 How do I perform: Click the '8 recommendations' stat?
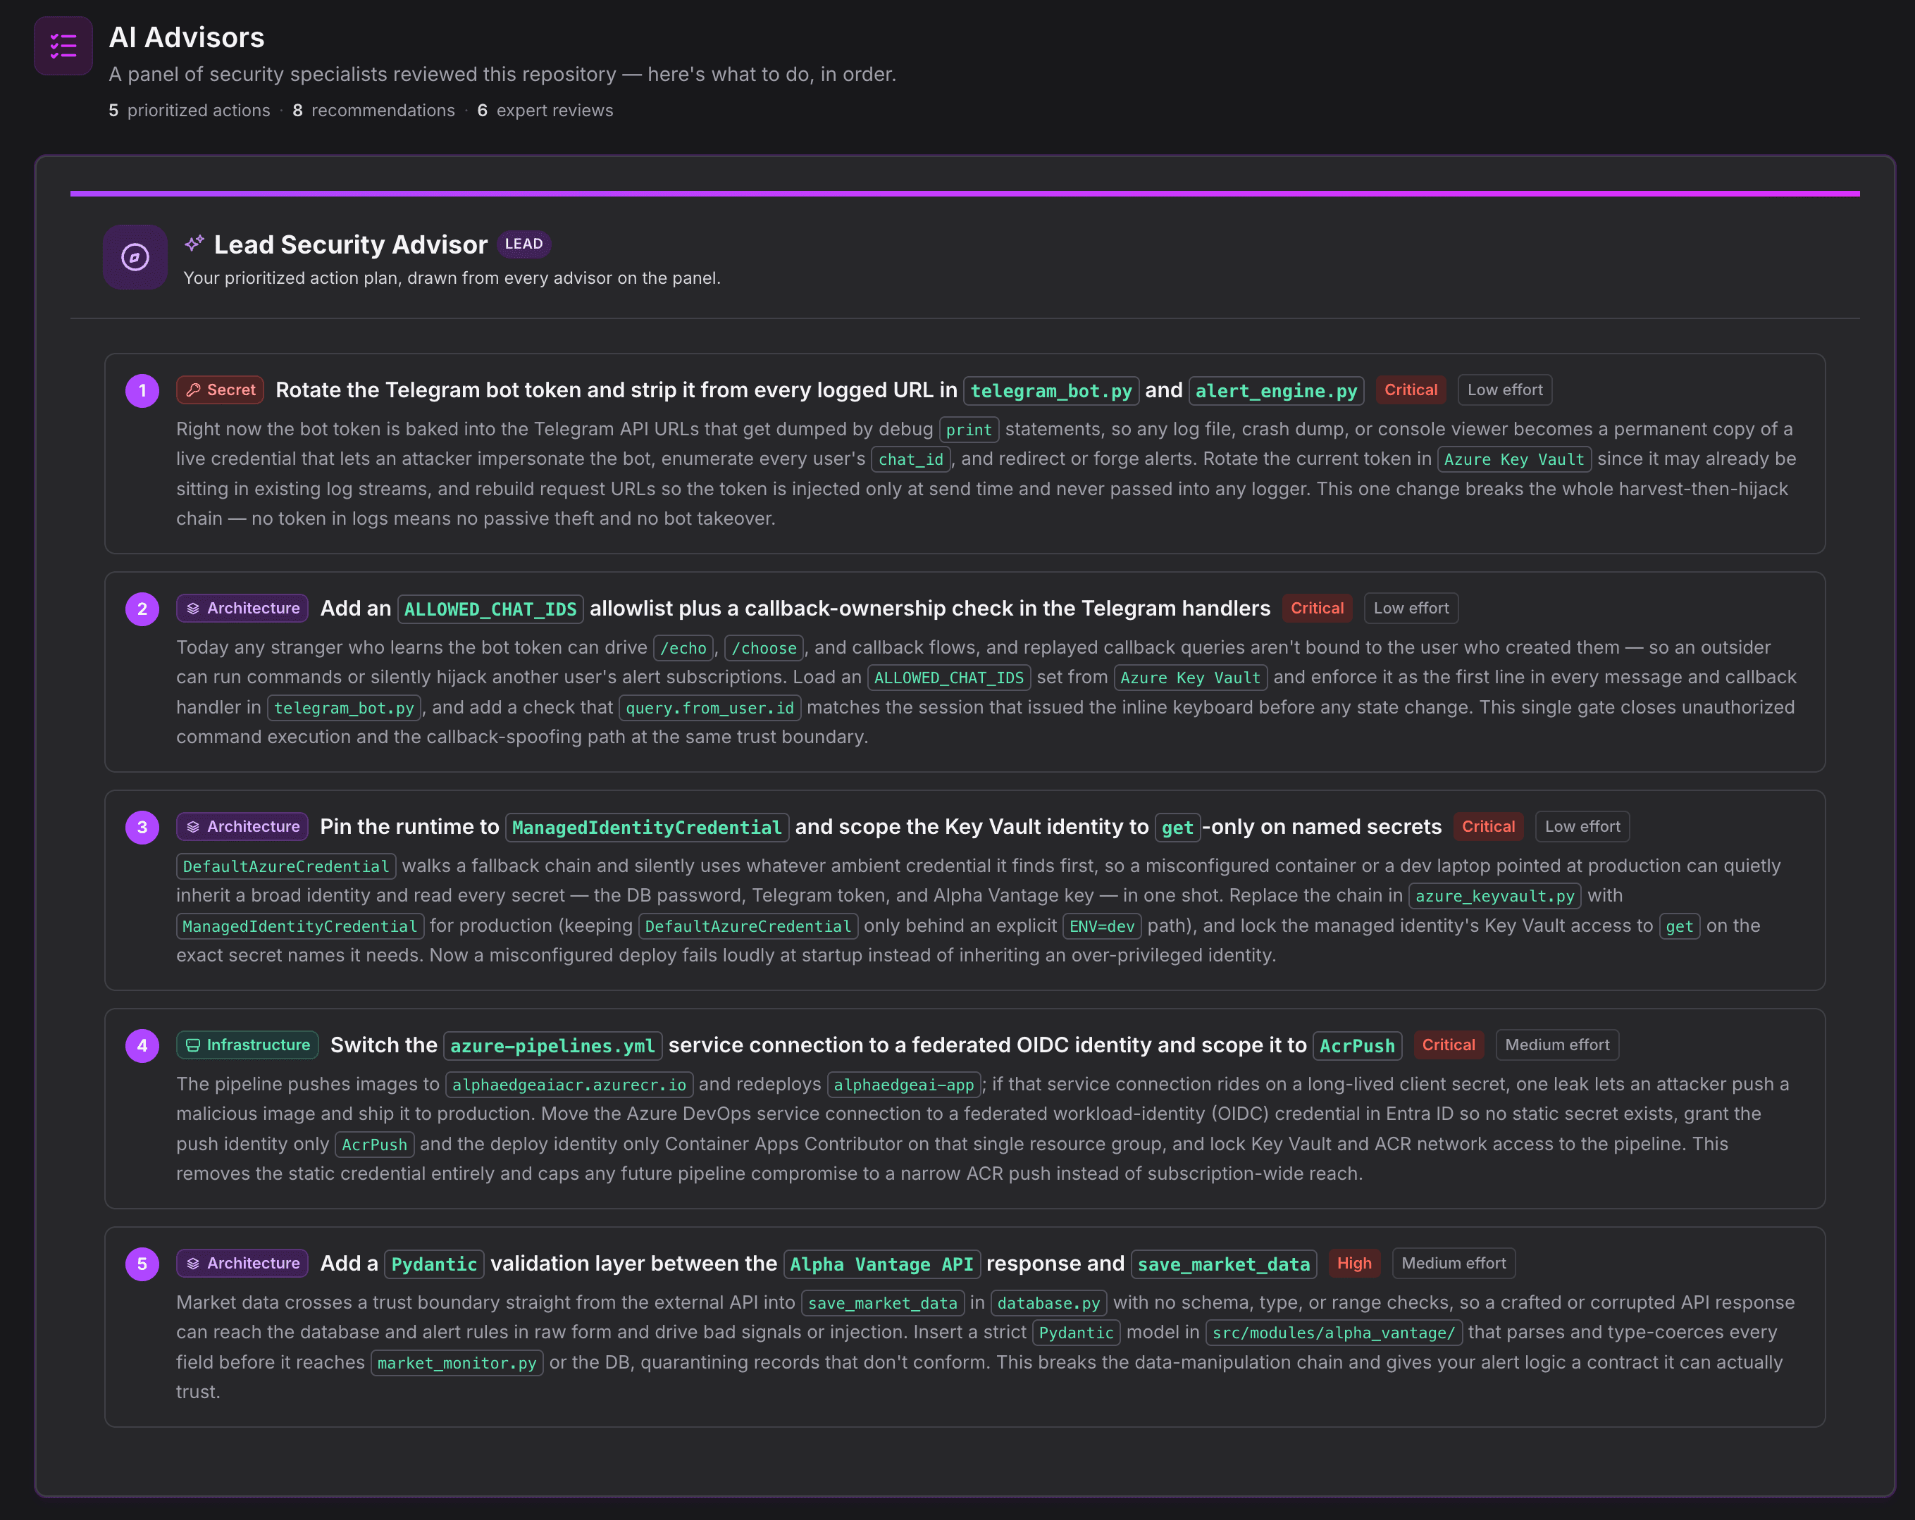373,110
